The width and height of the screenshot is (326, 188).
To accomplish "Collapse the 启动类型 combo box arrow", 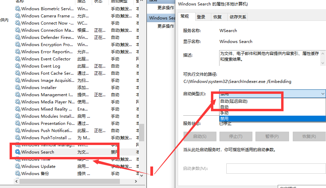I will coord(323,93).
